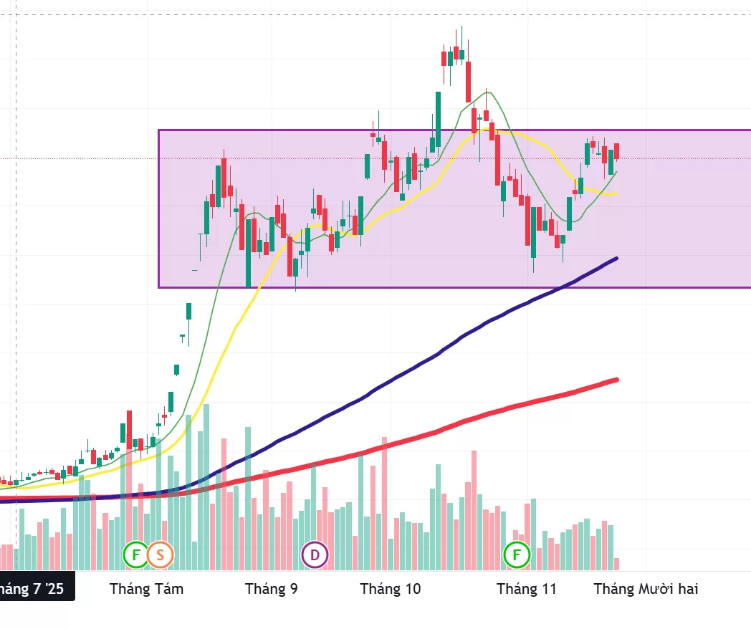Click the Tháng 10 time axis label

391,589
